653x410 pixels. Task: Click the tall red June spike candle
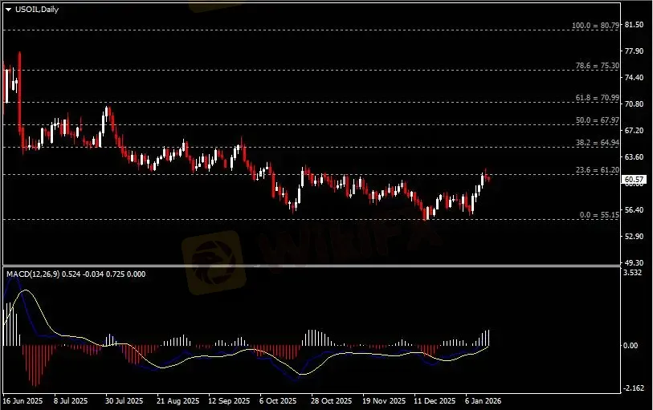(19, 91)
